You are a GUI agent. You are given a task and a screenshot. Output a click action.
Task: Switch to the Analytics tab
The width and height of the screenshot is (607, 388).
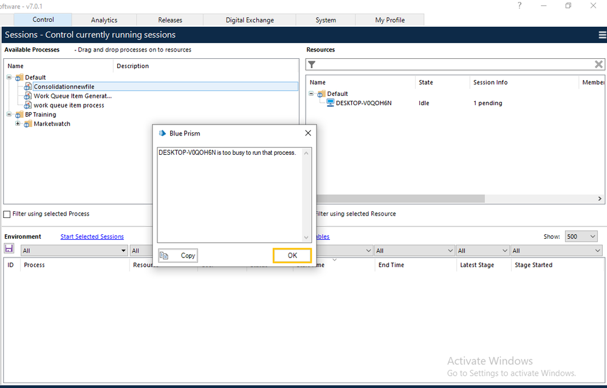point(104,20)
